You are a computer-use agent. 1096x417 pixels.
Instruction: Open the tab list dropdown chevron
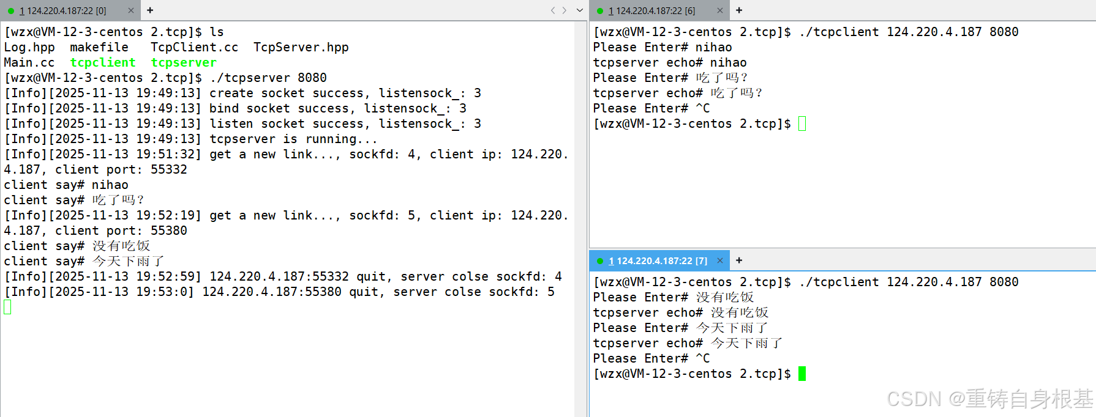point(580,10)
